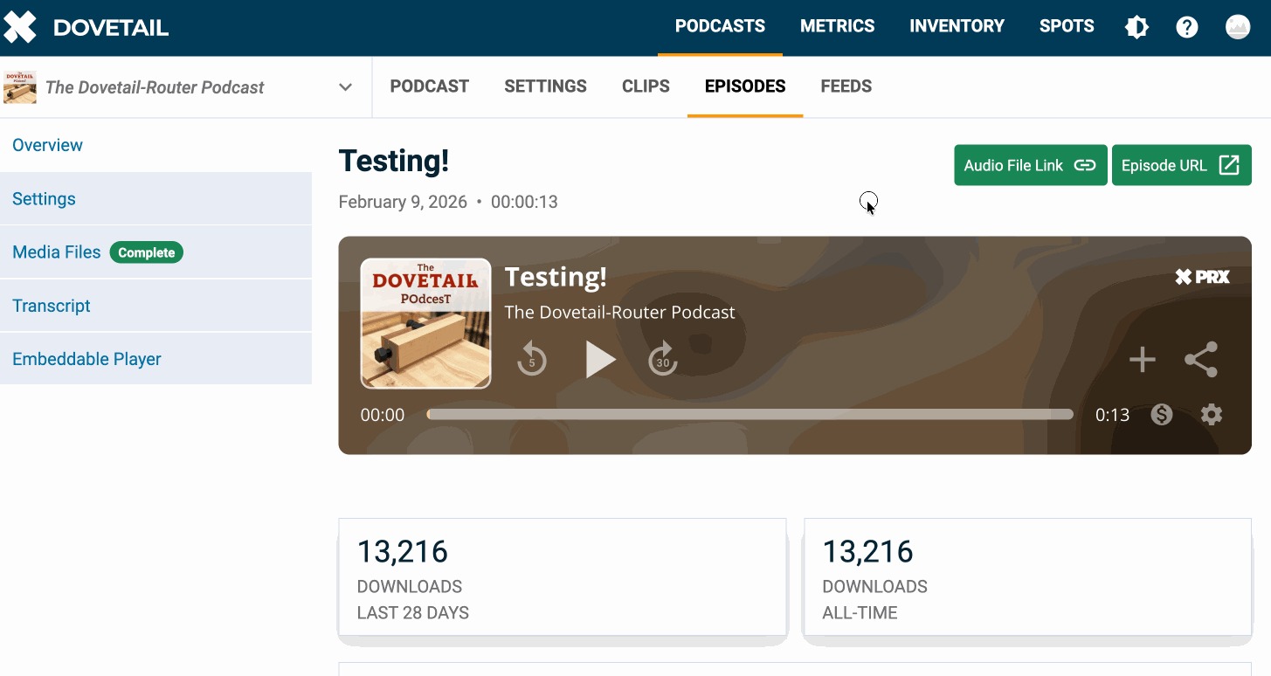Image resolution: width=1271 pixels, height=676 pixels.
Task: Click the Audio File Link button
Action: [1030, 165]
